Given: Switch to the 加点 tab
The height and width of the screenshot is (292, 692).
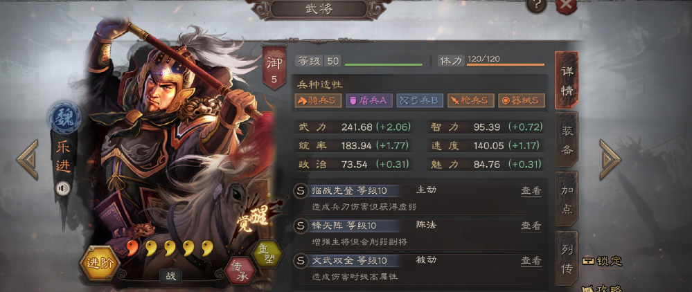Looking at the screenshot, I should pyautogui.click(x=567, y=199).
